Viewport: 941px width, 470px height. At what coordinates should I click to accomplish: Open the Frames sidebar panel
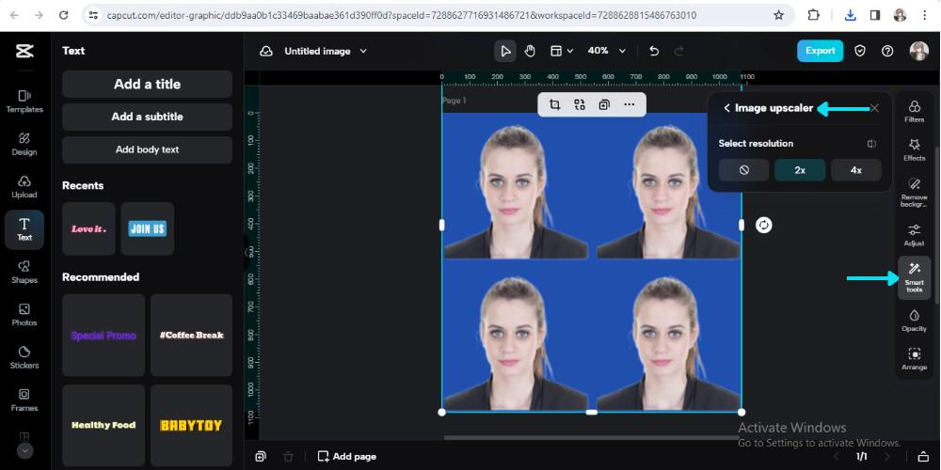[24, 399]
